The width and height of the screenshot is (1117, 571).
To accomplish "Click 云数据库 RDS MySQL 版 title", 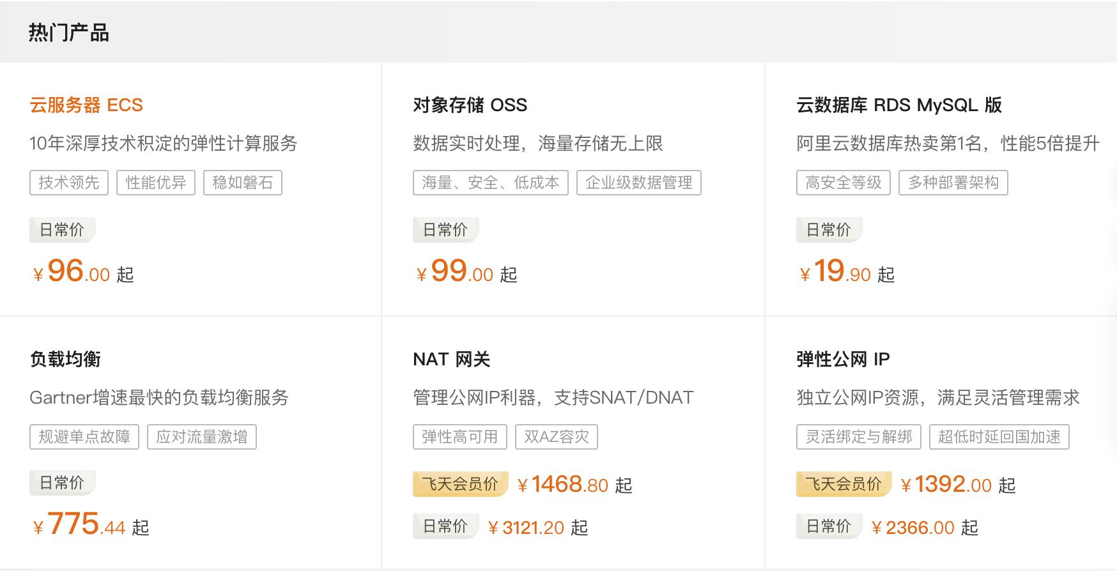I will [898, 105].
